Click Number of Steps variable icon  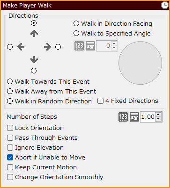[x=134, y=117]
